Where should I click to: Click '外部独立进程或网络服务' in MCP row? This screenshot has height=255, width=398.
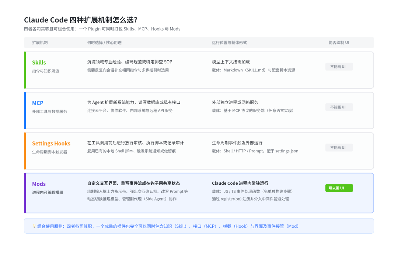235,102
